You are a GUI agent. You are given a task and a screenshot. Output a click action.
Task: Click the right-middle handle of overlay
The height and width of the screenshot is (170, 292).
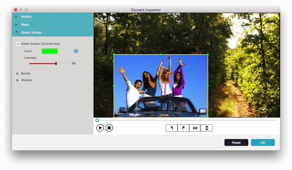click(x=208, y=86)
